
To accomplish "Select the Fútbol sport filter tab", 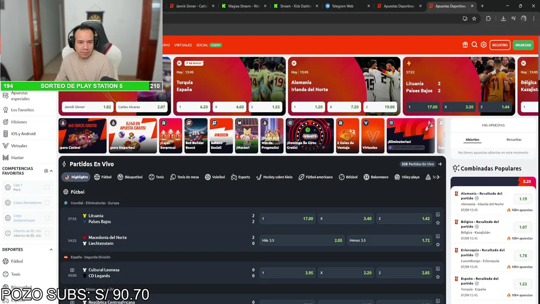I will (x=103, y=177).
